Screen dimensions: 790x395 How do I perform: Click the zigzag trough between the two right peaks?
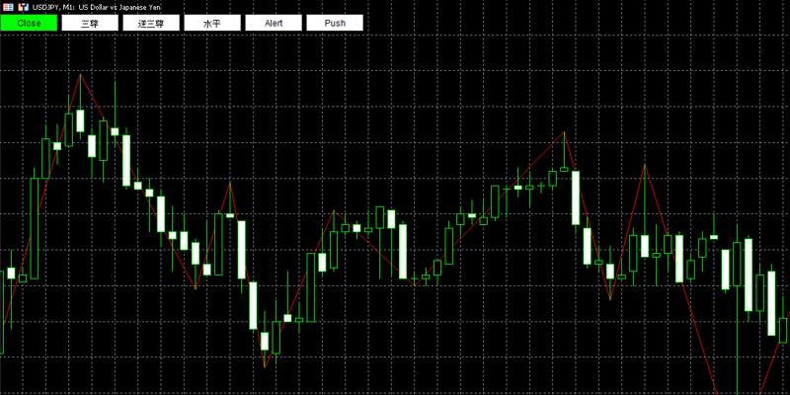tap(610, 300)
